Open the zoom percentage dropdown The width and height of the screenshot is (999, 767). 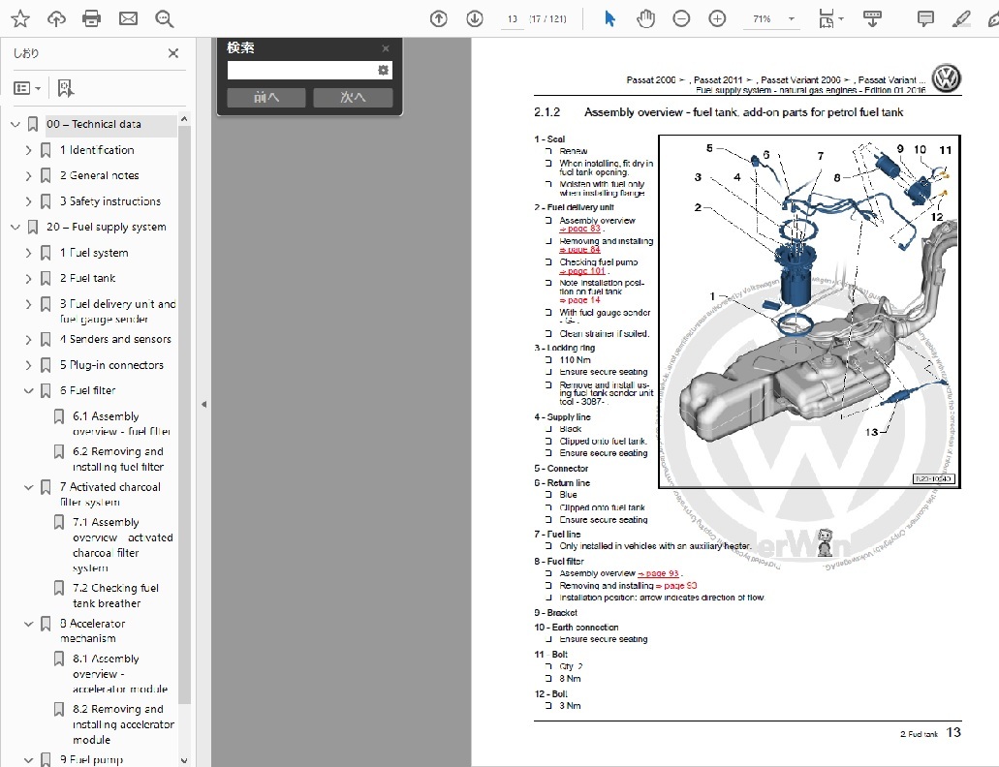(x=792, y=19)
